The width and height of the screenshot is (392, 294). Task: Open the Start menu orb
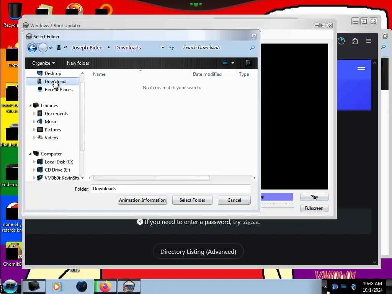point(10,286)
